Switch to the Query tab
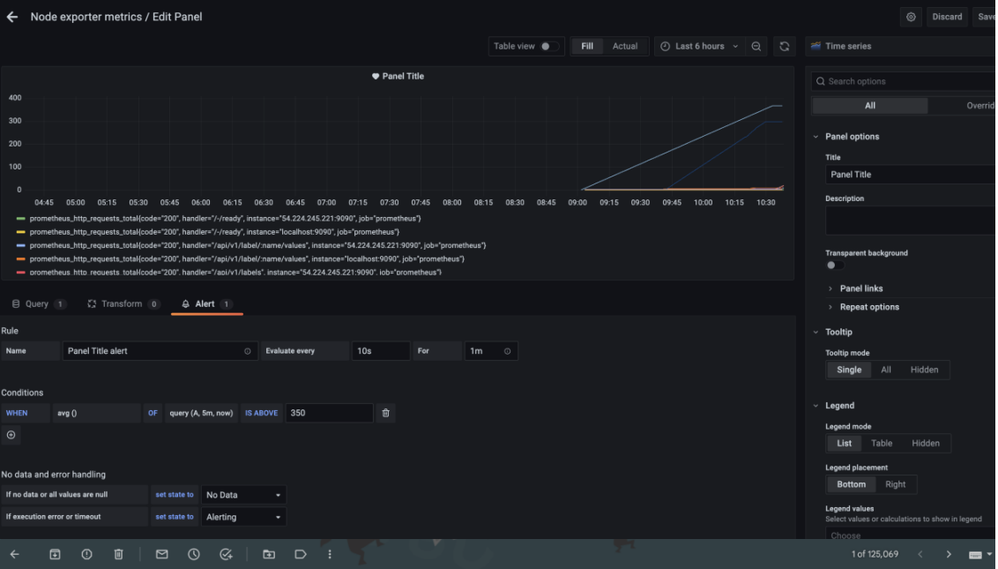 click(x=37, y=303)
